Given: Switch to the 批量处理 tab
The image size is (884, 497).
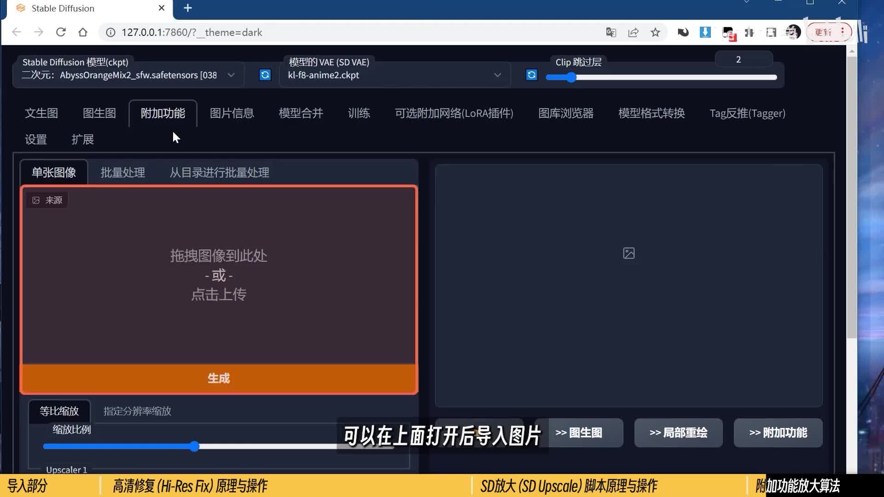Looking at the screenshot, I should tap(122, 173).
